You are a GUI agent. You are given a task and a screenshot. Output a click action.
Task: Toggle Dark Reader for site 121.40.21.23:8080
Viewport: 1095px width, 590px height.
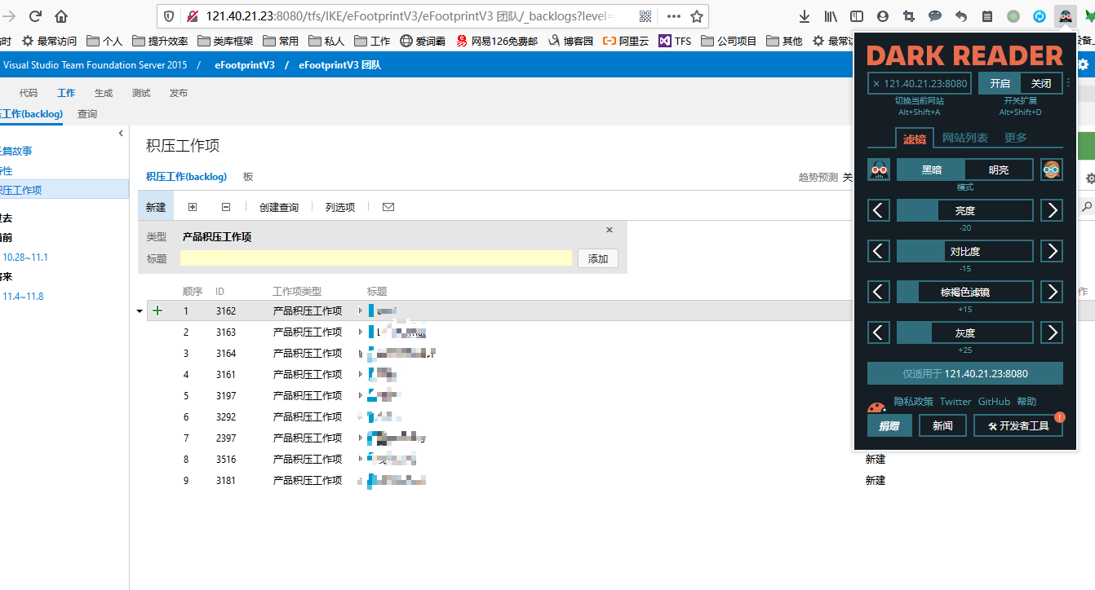click(920, 83)
